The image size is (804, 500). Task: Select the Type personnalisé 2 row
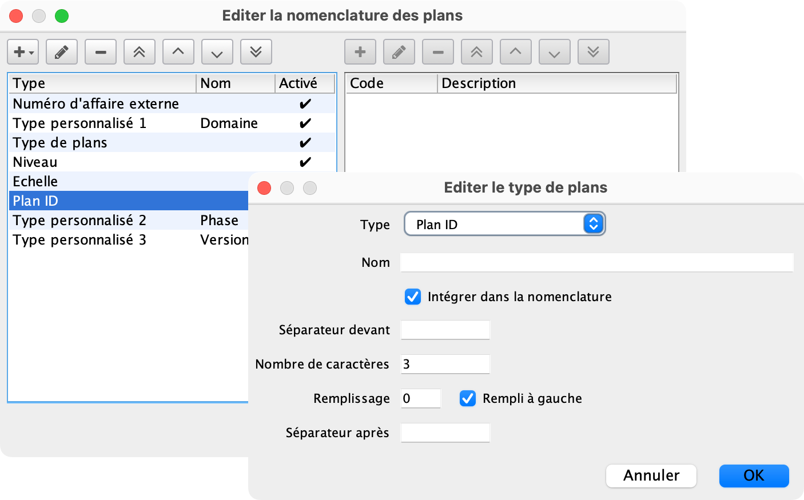point(129,220)
